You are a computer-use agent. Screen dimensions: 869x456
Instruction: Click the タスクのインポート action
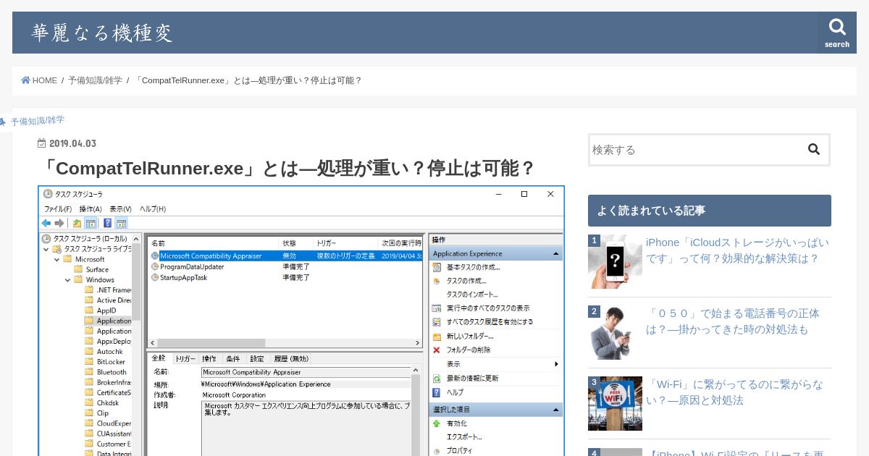[472, 295]
